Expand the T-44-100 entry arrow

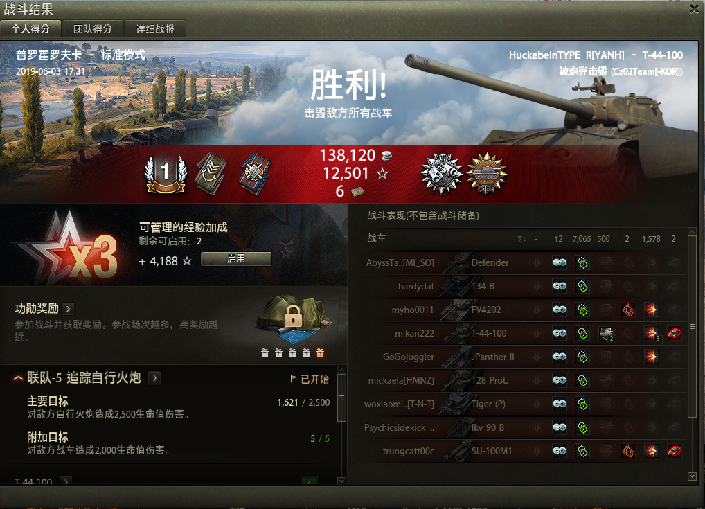tap(66, 481)
